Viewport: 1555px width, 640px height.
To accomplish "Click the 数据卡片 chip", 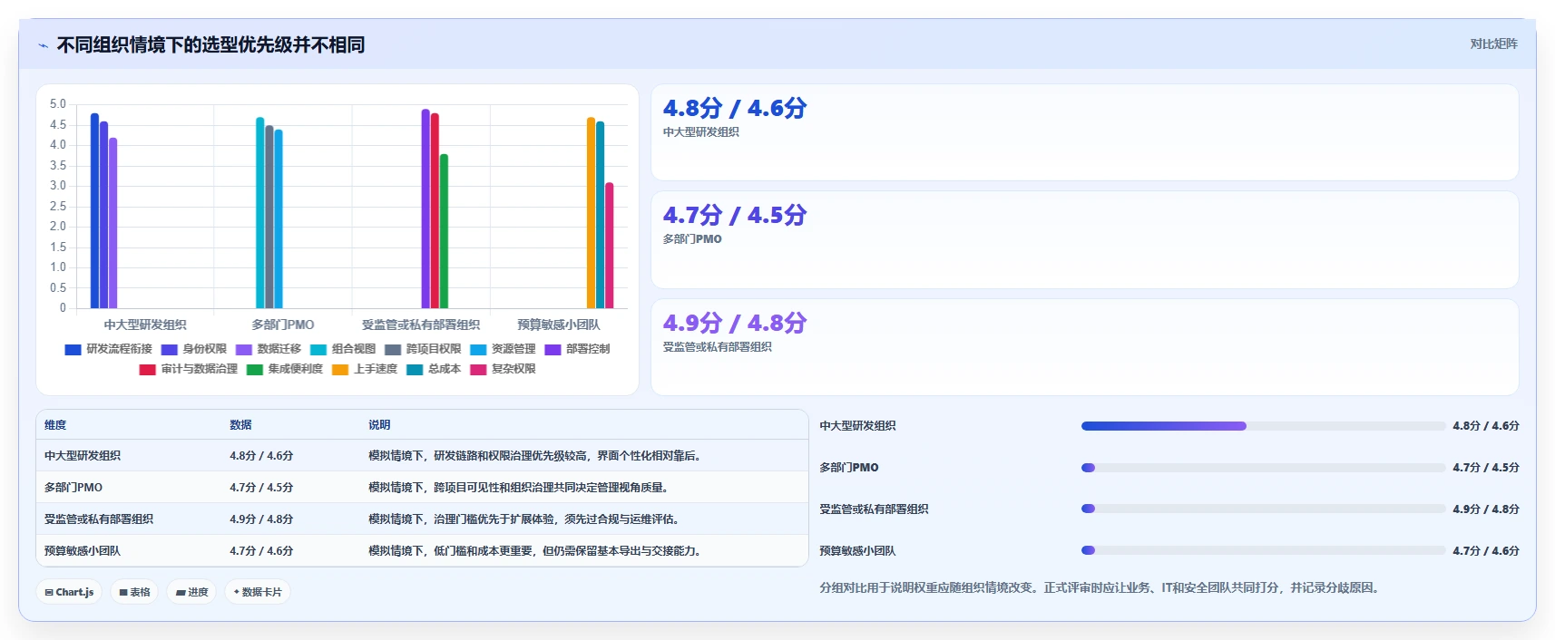I will click(258, 592).
